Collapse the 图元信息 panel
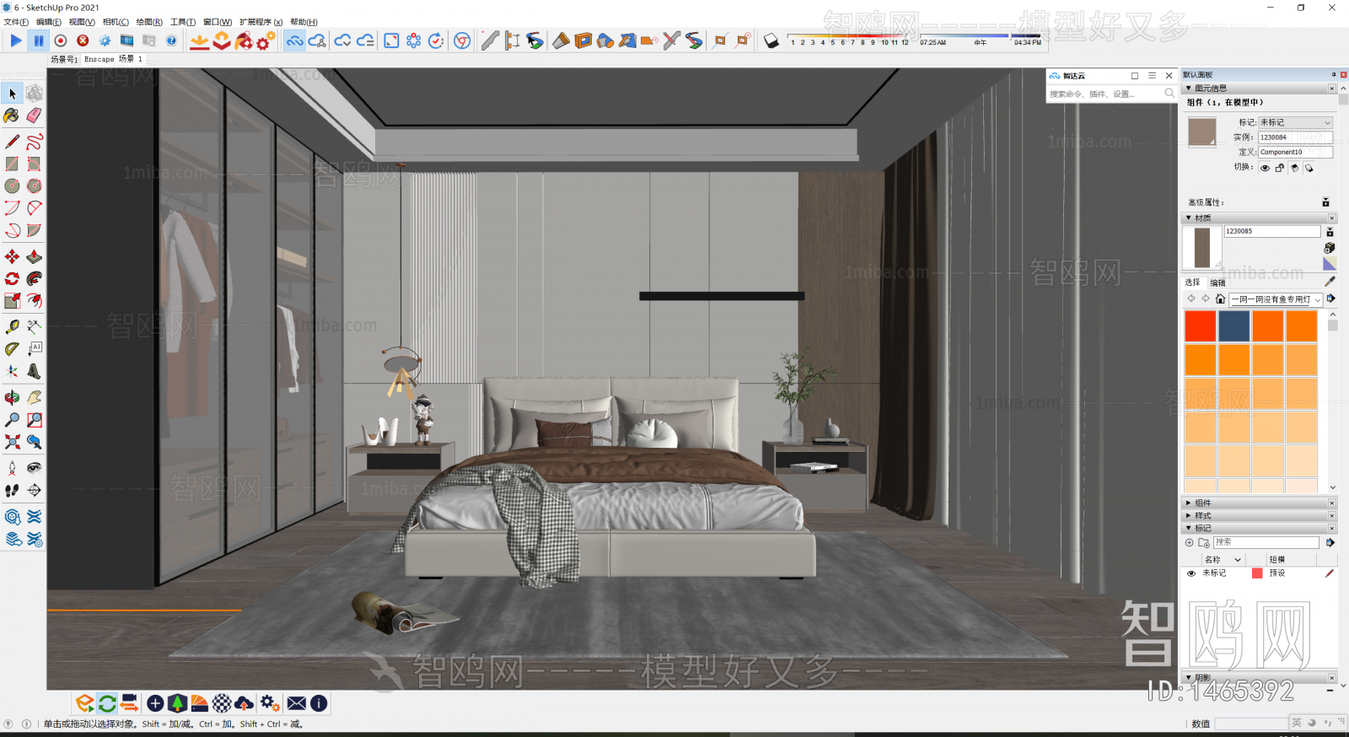 (x=1189, y=88)
